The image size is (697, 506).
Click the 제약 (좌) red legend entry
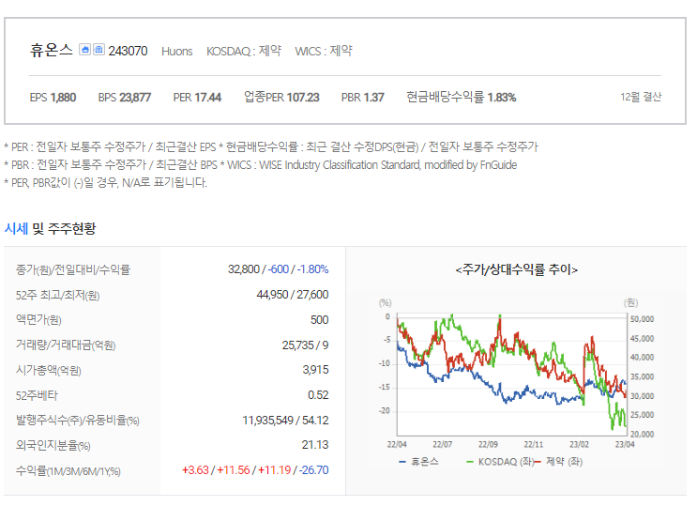[558, 462]
